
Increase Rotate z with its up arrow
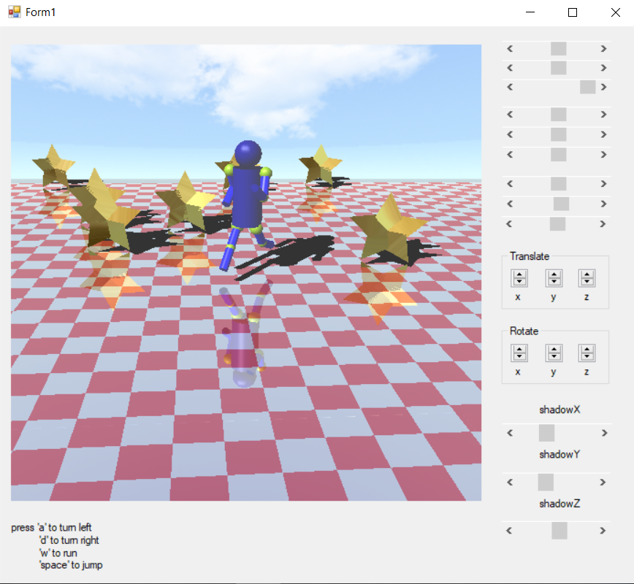pos(587,349)
